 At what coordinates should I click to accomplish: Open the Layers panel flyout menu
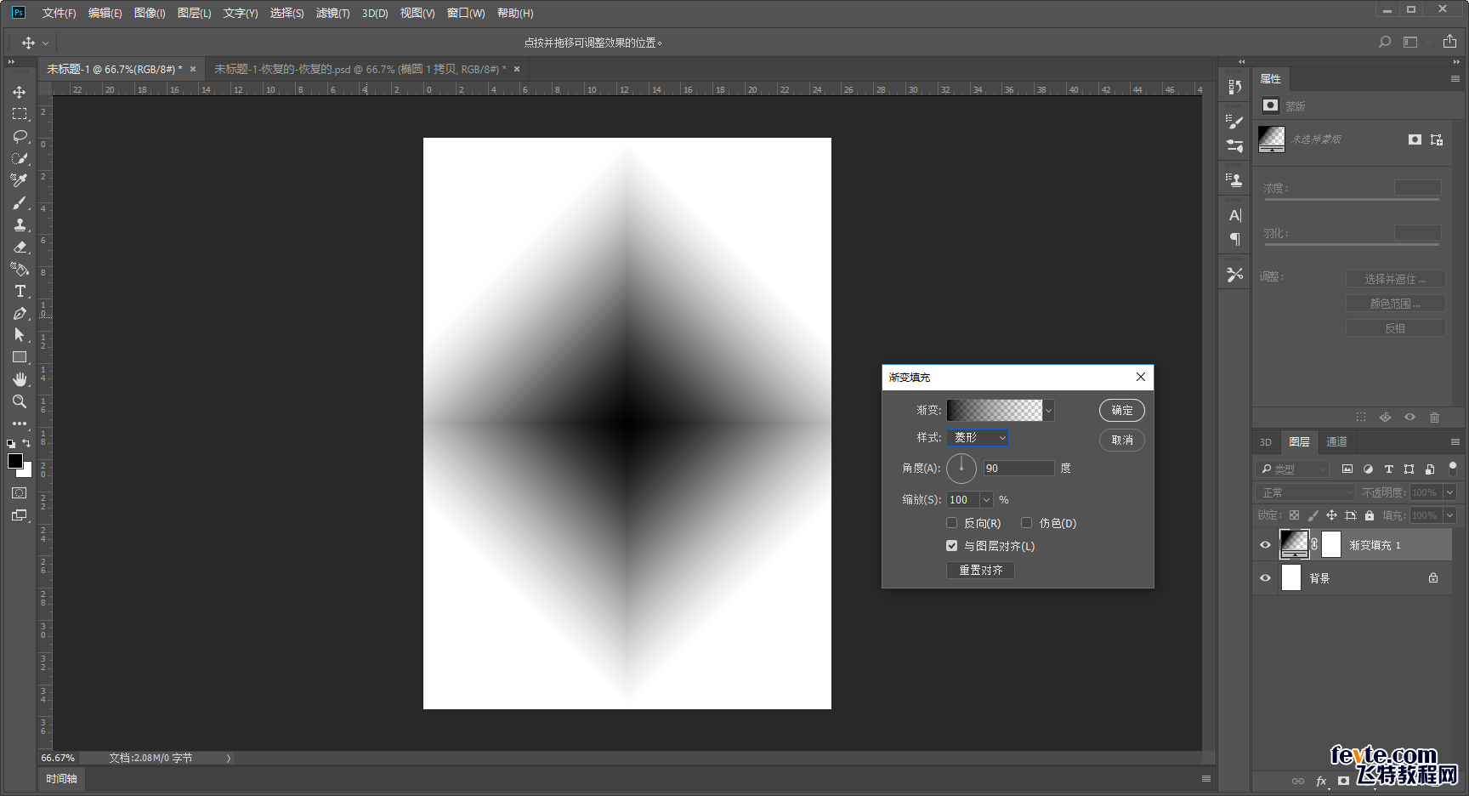1455,441
